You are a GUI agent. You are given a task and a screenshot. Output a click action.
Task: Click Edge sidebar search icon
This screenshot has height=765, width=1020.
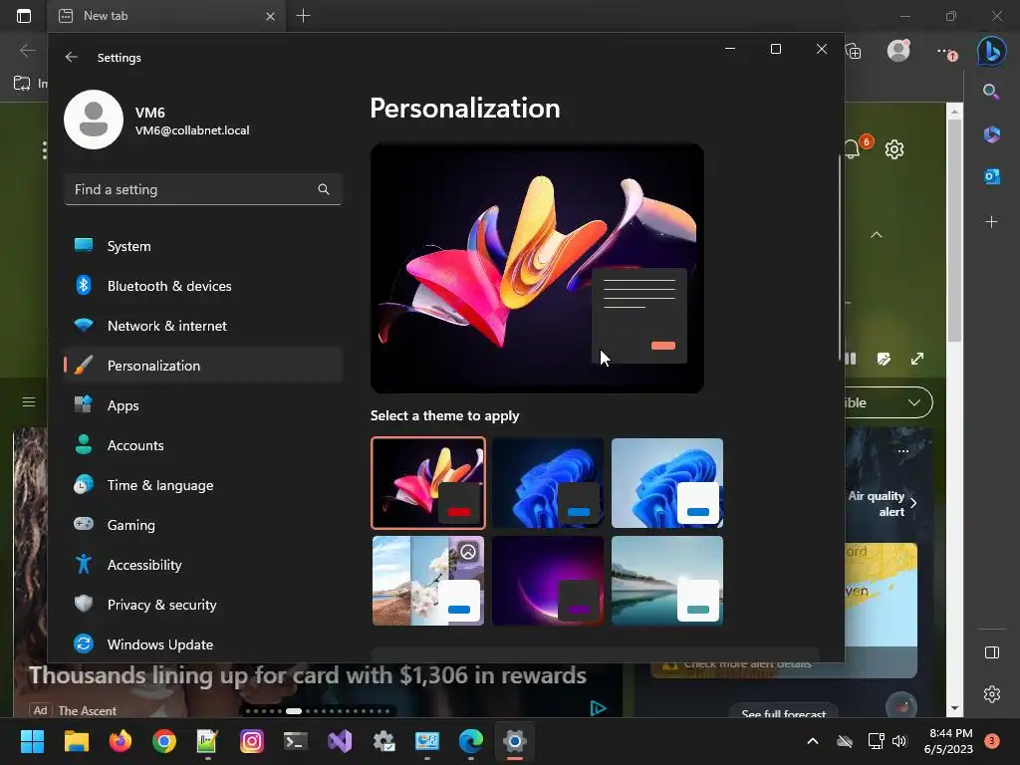coord(991,92)
